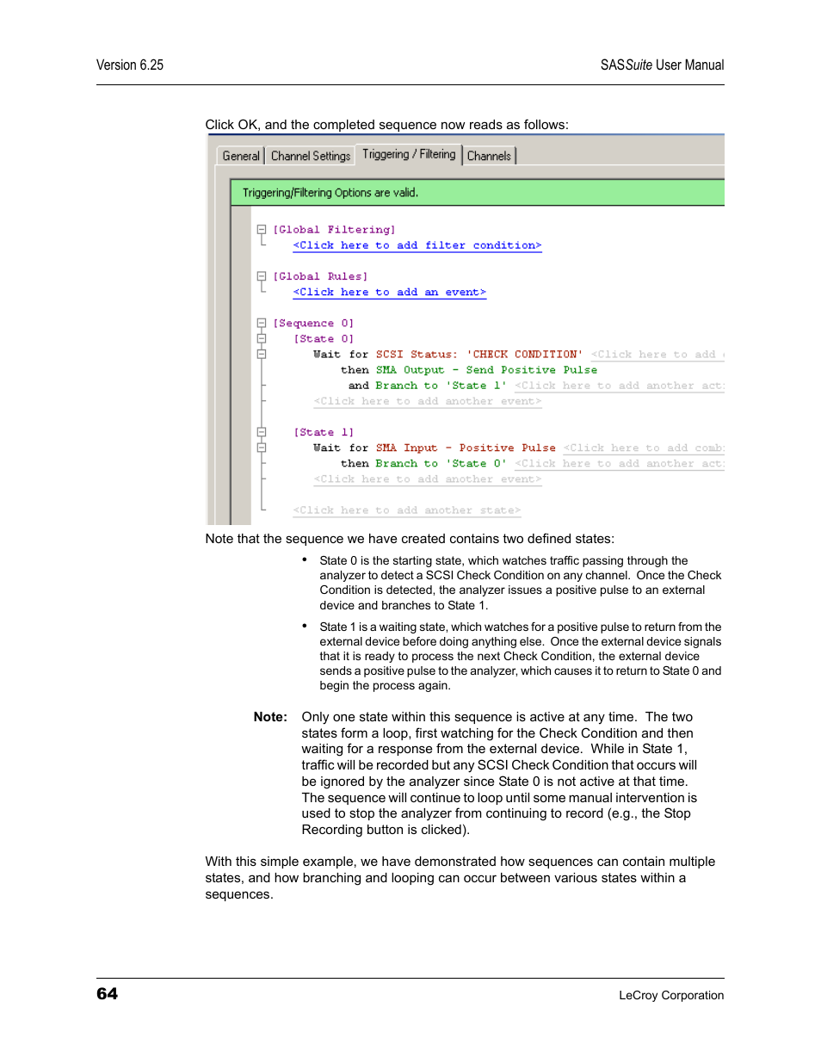Click the SASSuite User Manual header

tap(662, 65)
